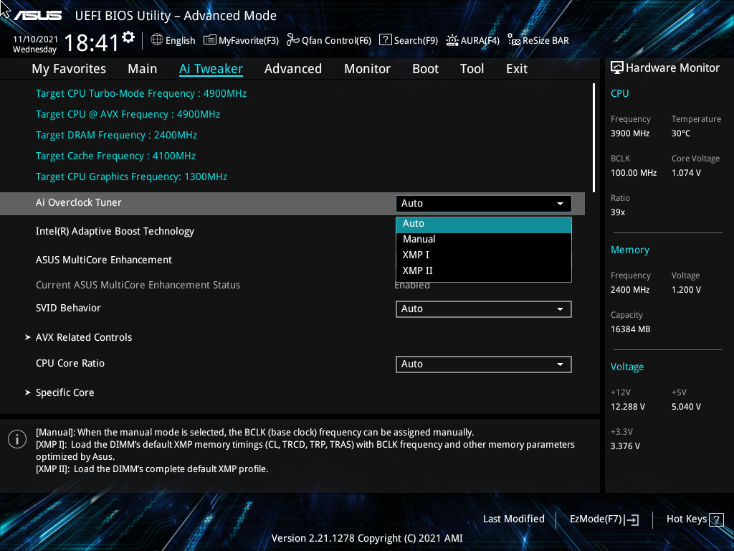
Task: Click Target CPU Turbo-Mode Frequency text
Action: [x=141, y=94]
